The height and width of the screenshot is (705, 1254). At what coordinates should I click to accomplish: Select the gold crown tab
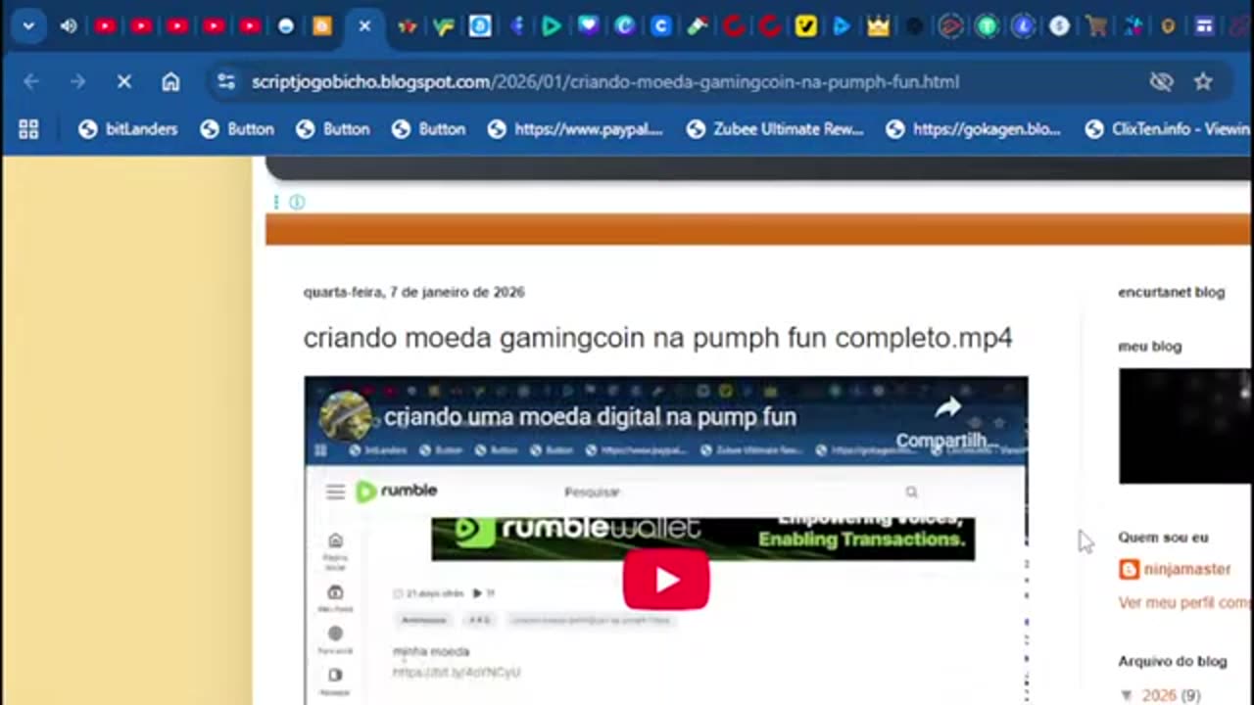click(878, 26)
